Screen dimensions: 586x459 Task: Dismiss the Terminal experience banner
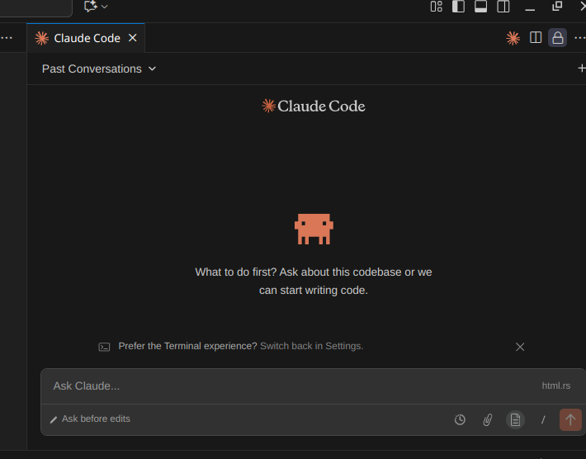[520, 347]
